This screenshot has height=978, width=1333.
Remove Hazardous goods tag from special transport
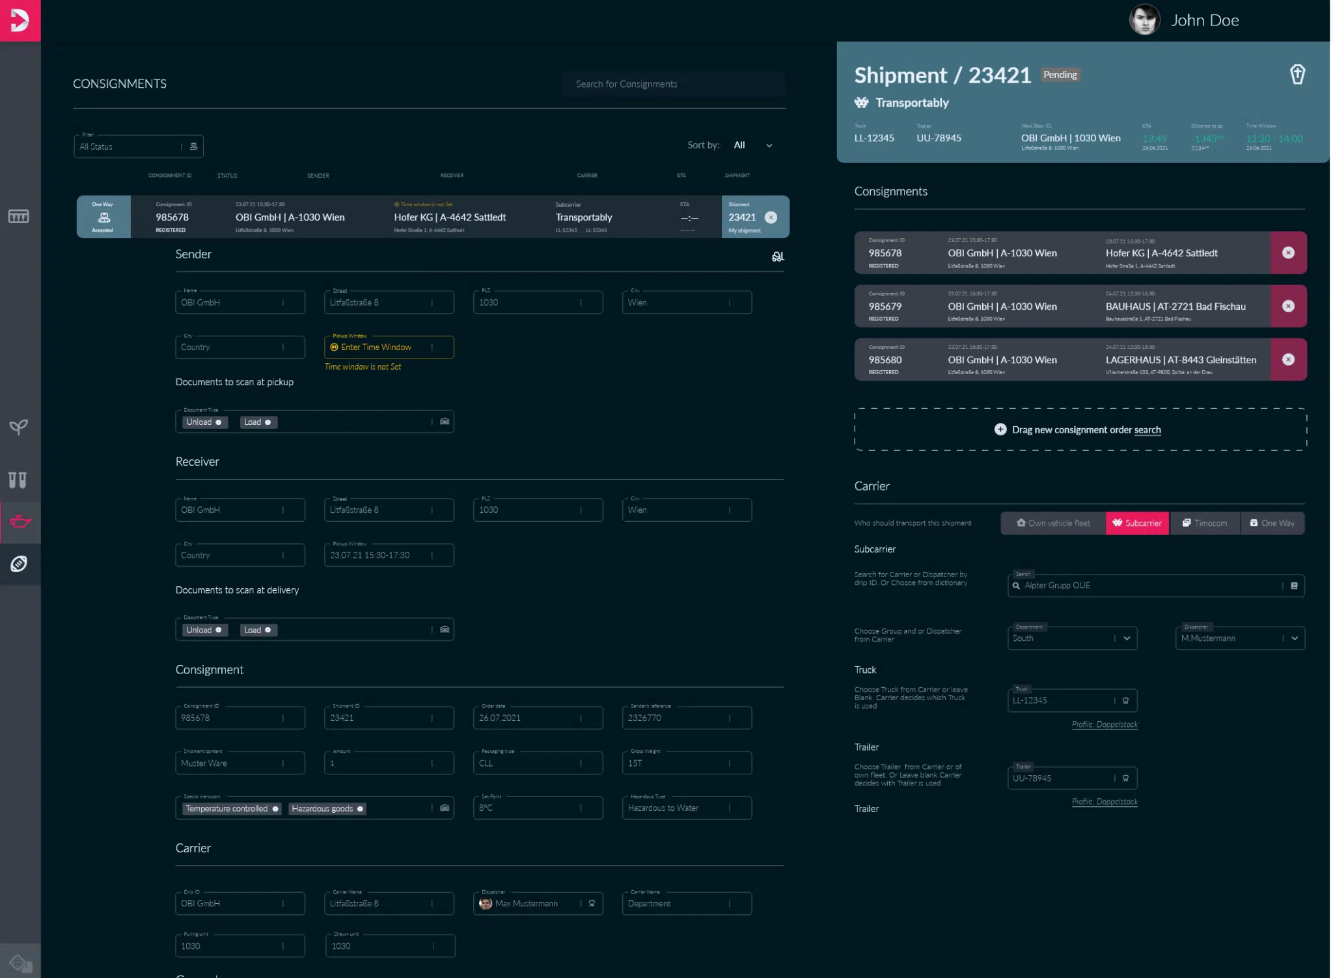360,809
